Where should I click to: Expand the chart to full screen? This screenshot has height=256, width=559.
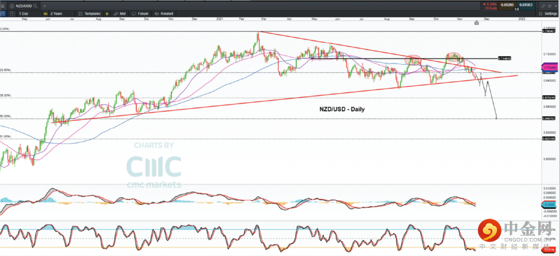coord(543,6)
